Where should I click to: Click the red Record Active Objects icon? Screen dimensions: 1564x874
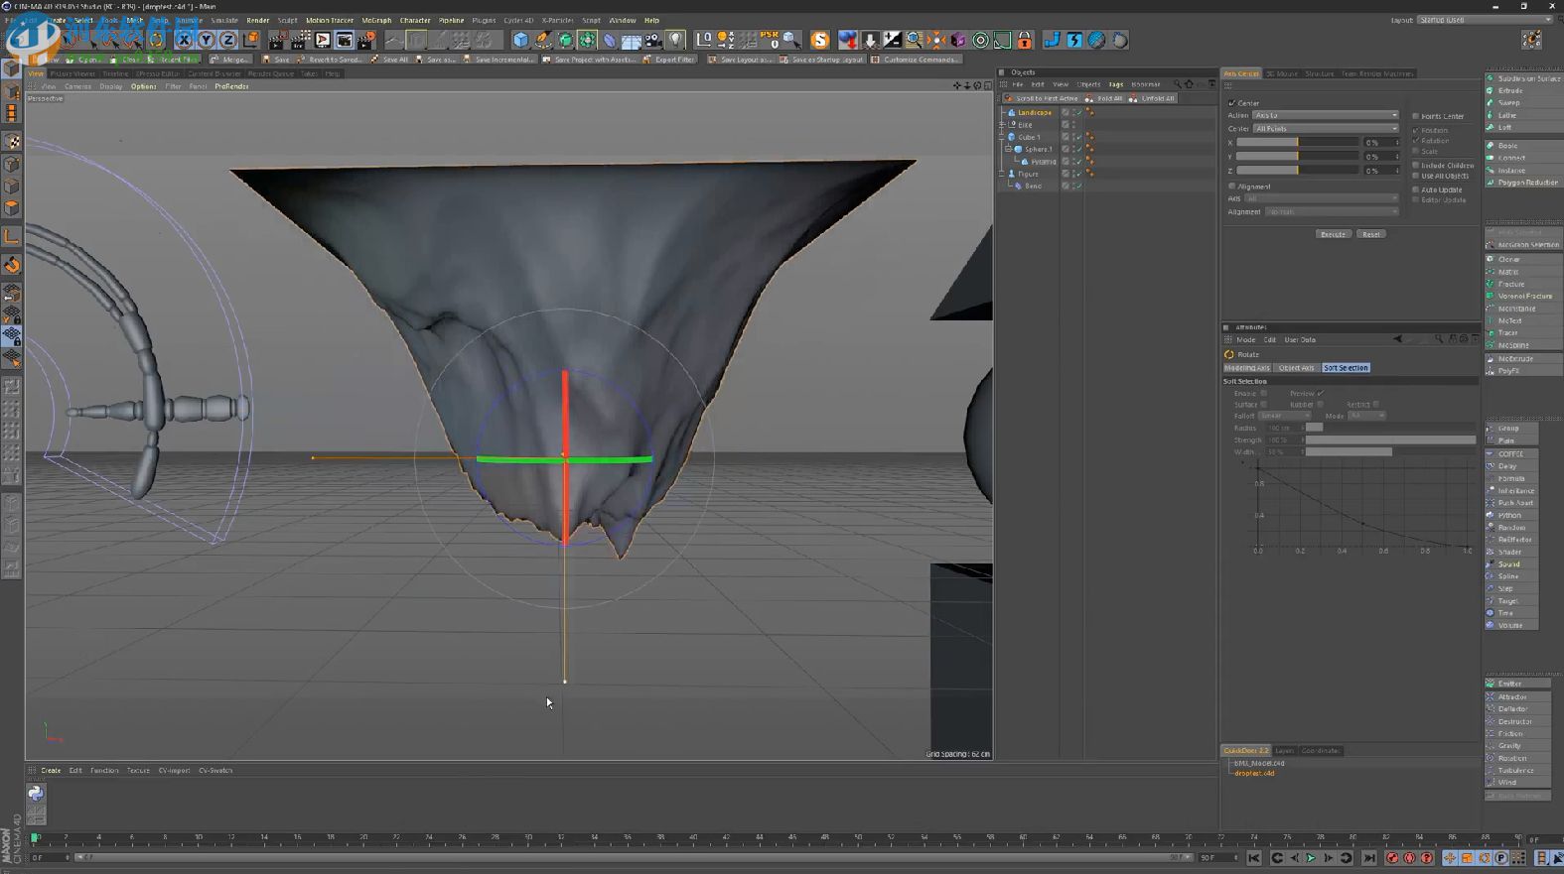click(x=1392, y=858)
